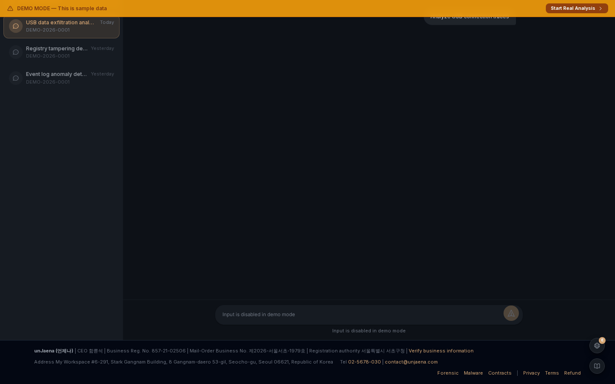The image size is (615, 384).
Task: Click the chevron on Start Real Analysis
Action: [600, 9]
